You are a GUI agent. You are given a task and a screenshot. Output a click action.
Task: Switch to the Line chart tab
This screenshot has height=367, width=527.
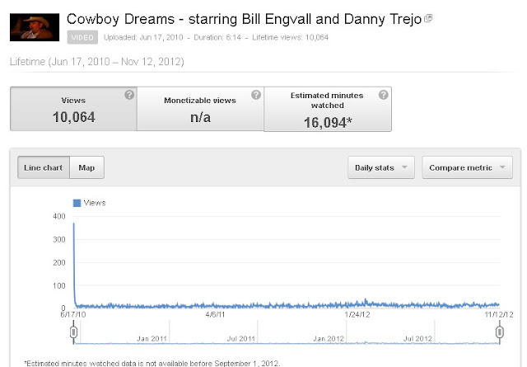[44, 167]
